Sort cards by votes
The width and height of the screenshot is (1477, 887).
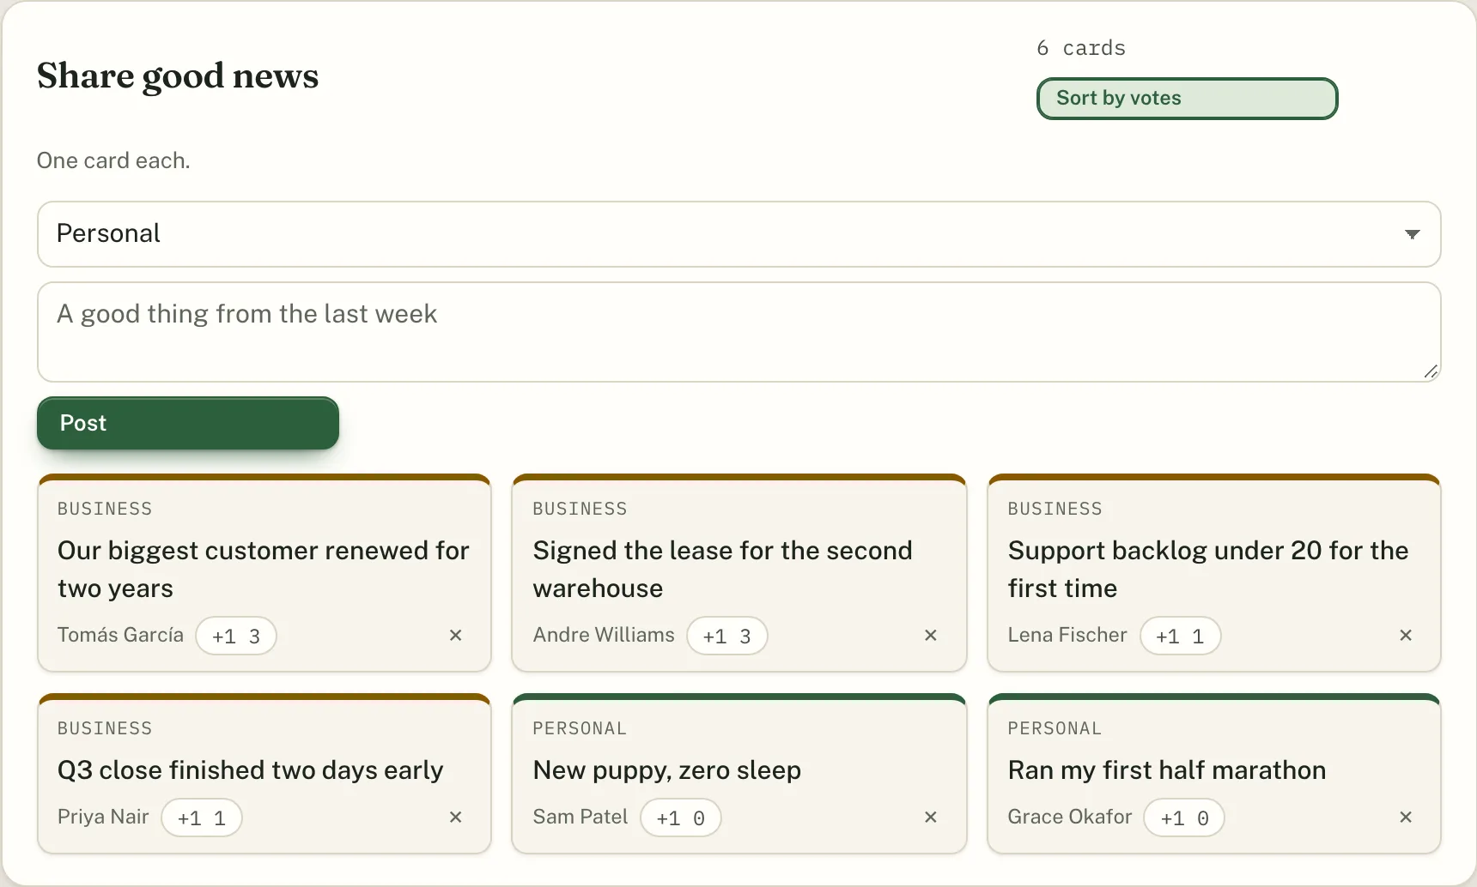1187,99
